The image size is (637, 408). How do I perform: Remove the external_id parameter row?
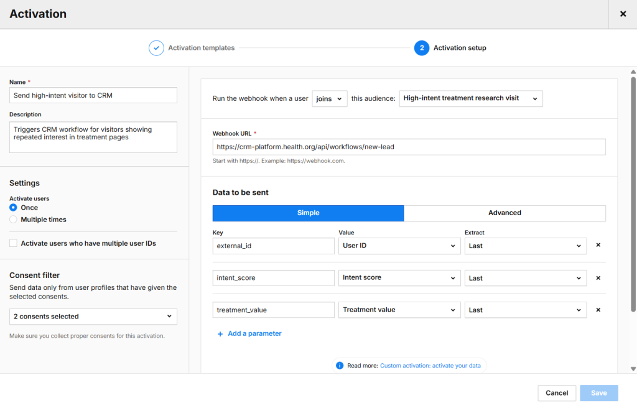pyautogui.click(x=598, y=245)
